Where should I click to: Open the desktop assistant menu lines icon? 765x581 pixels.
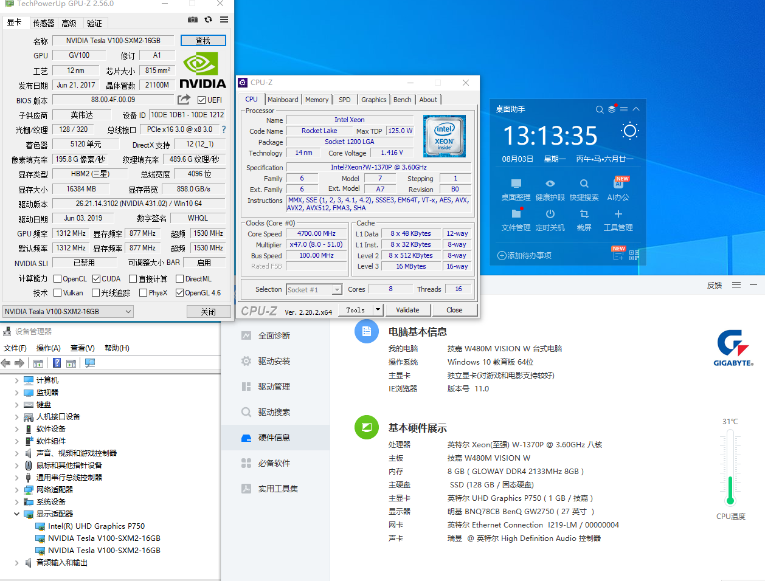624,109
